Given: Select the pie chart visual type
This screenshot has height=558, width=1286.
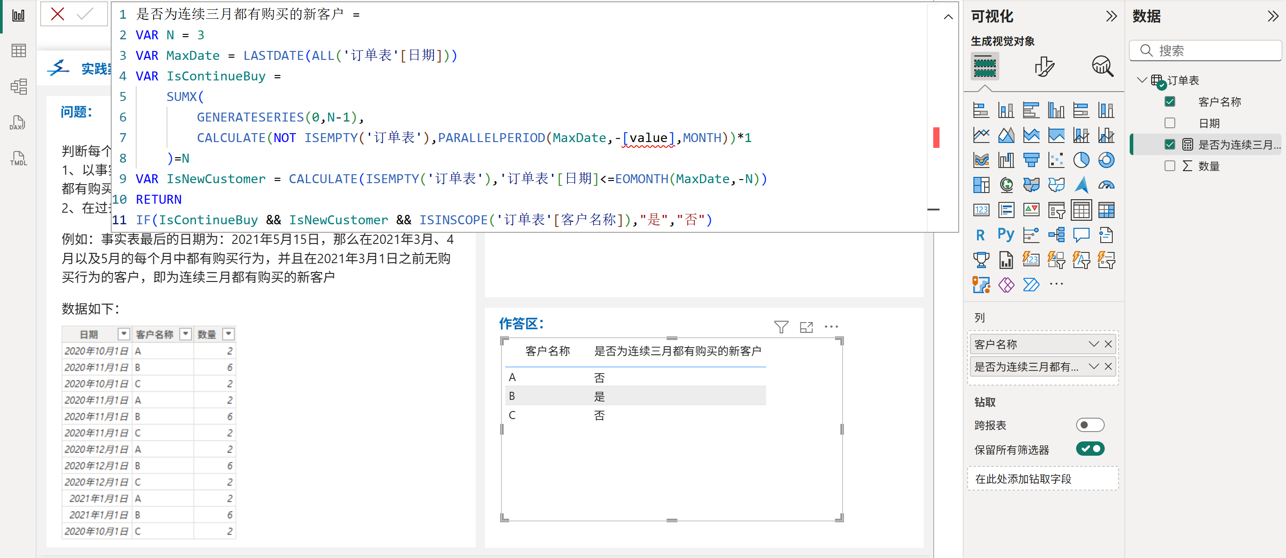Looking at the screenshot, I should [x=1081, y=160].
